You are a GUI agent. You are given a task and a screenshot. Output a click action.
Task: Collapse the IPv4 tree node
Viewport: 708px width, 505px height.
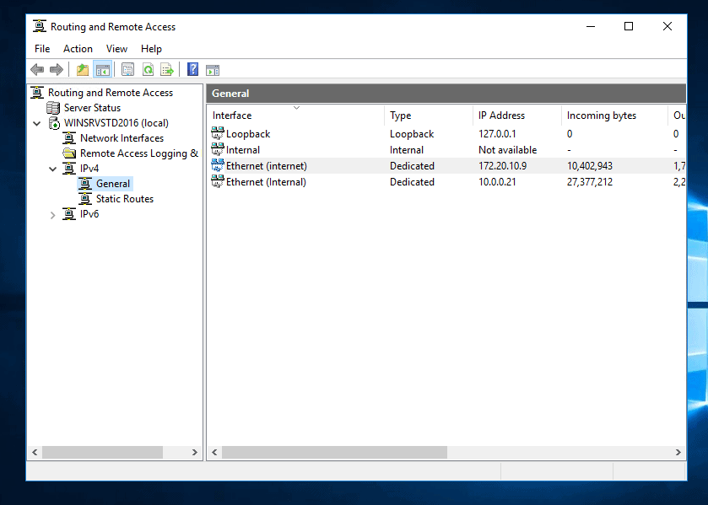(53, 169)
